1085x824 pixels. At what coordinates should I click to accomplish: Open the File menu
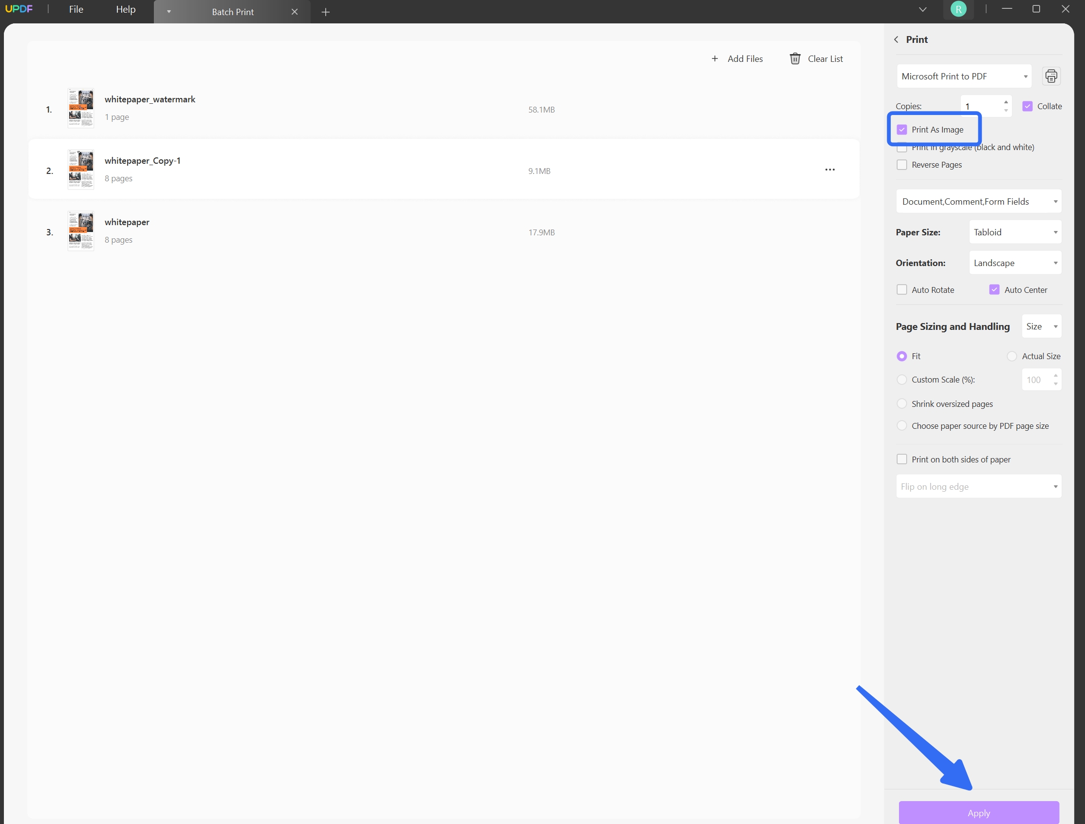pyautogui.click(x=76, y=10)
